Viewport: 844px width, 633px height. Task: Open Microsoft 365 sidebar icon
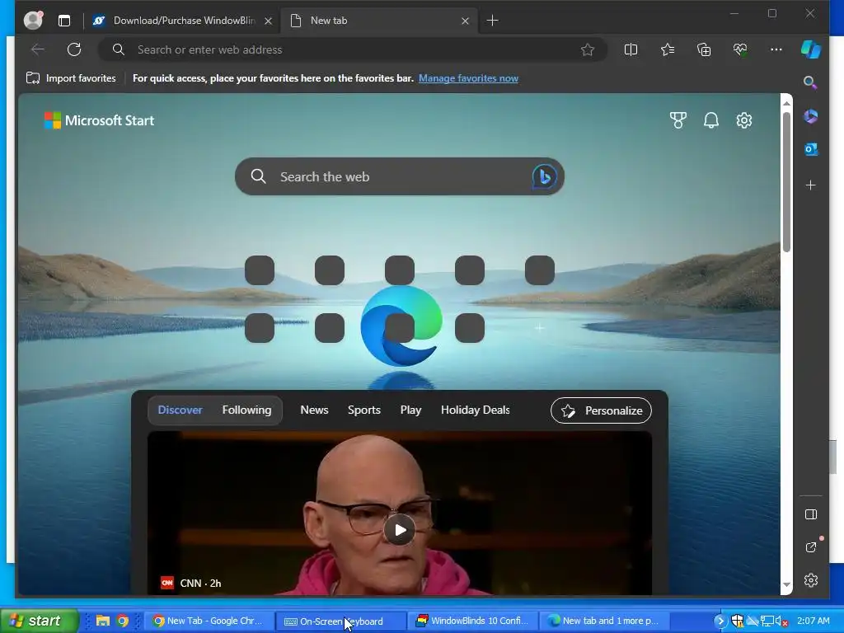[811, 116]
